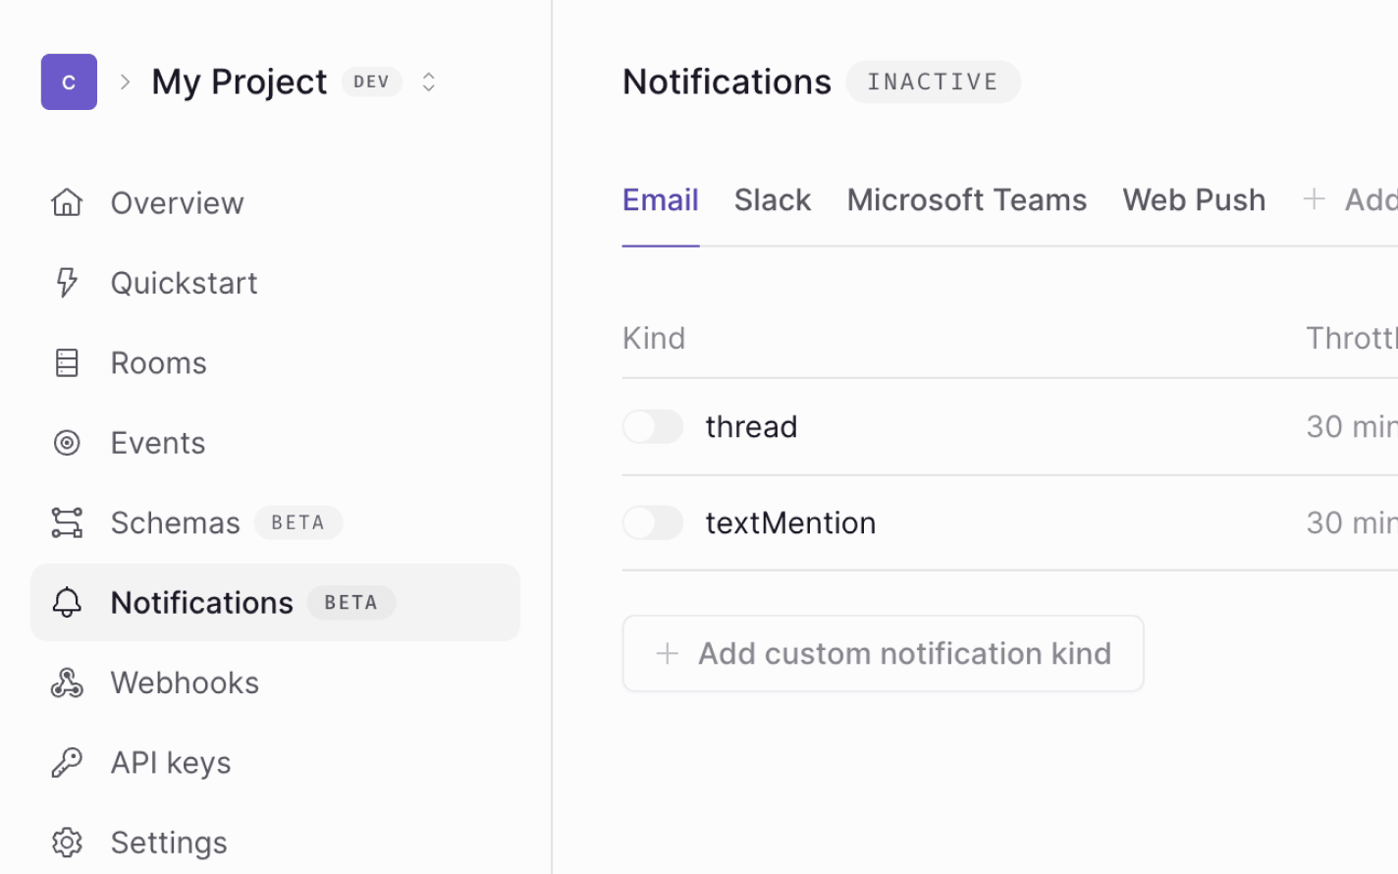The width and height of the screenshot is (1398, 874).
Task: Open the project environment switcher next to DEV
Action: point(428,82)
